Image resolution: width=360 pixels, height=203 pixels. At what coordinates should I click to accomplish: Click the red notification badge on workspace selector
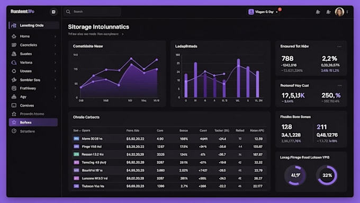[x=280, y=10]
